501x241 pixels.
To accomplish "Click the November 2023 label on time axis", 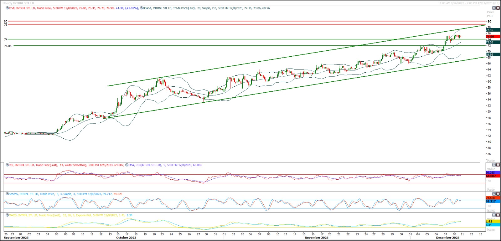I will click(x=317, y=238).
